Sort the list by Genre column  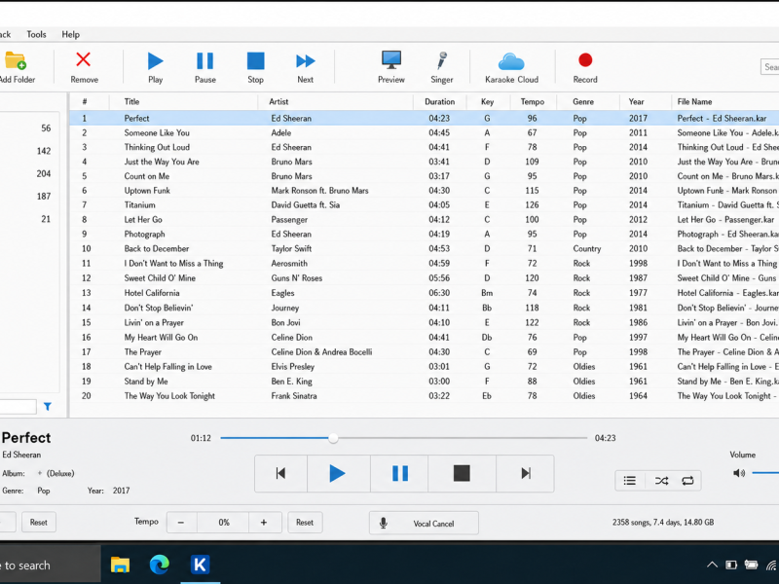pos(583,102)
